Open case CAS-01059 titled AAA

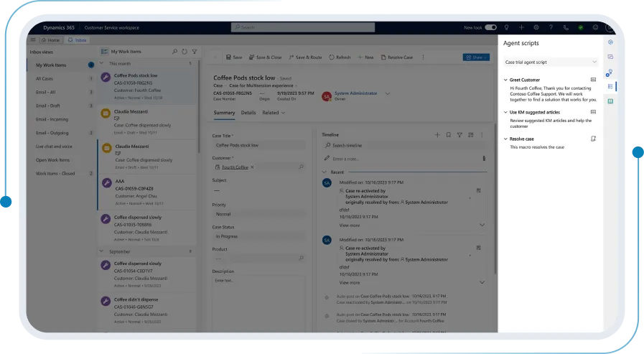[x=147, y=192]
